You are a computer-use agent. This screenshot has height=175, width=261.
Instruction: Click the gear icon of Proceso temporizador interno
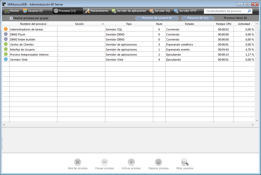click(6, 54)
